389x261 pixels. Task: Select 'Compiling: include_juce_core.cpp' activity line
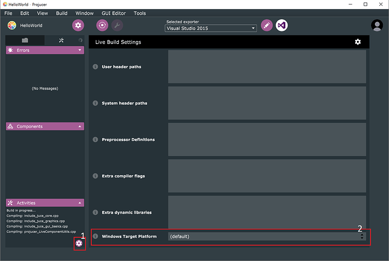coord(33,216)
